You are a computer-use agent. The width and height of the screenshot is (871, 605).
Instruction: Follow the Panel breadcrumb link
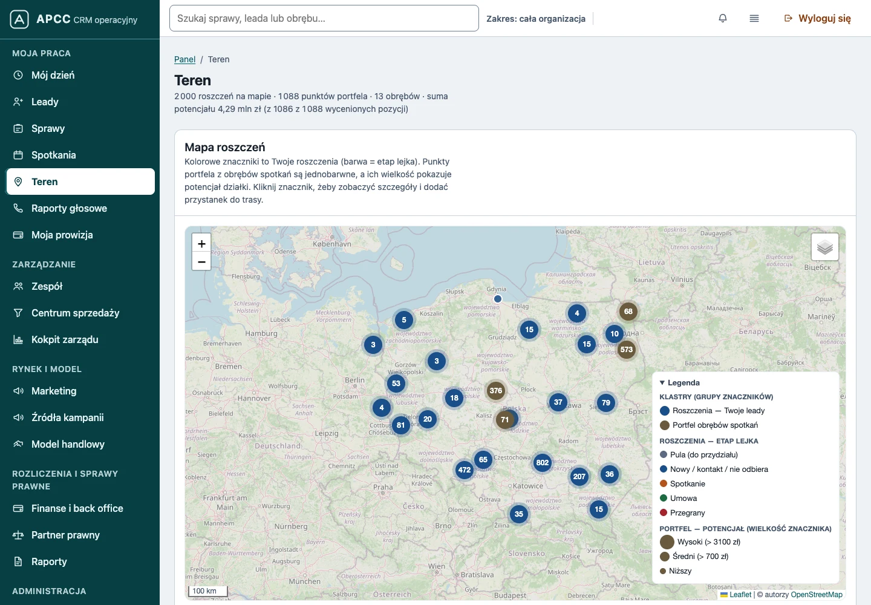[184, 59]
